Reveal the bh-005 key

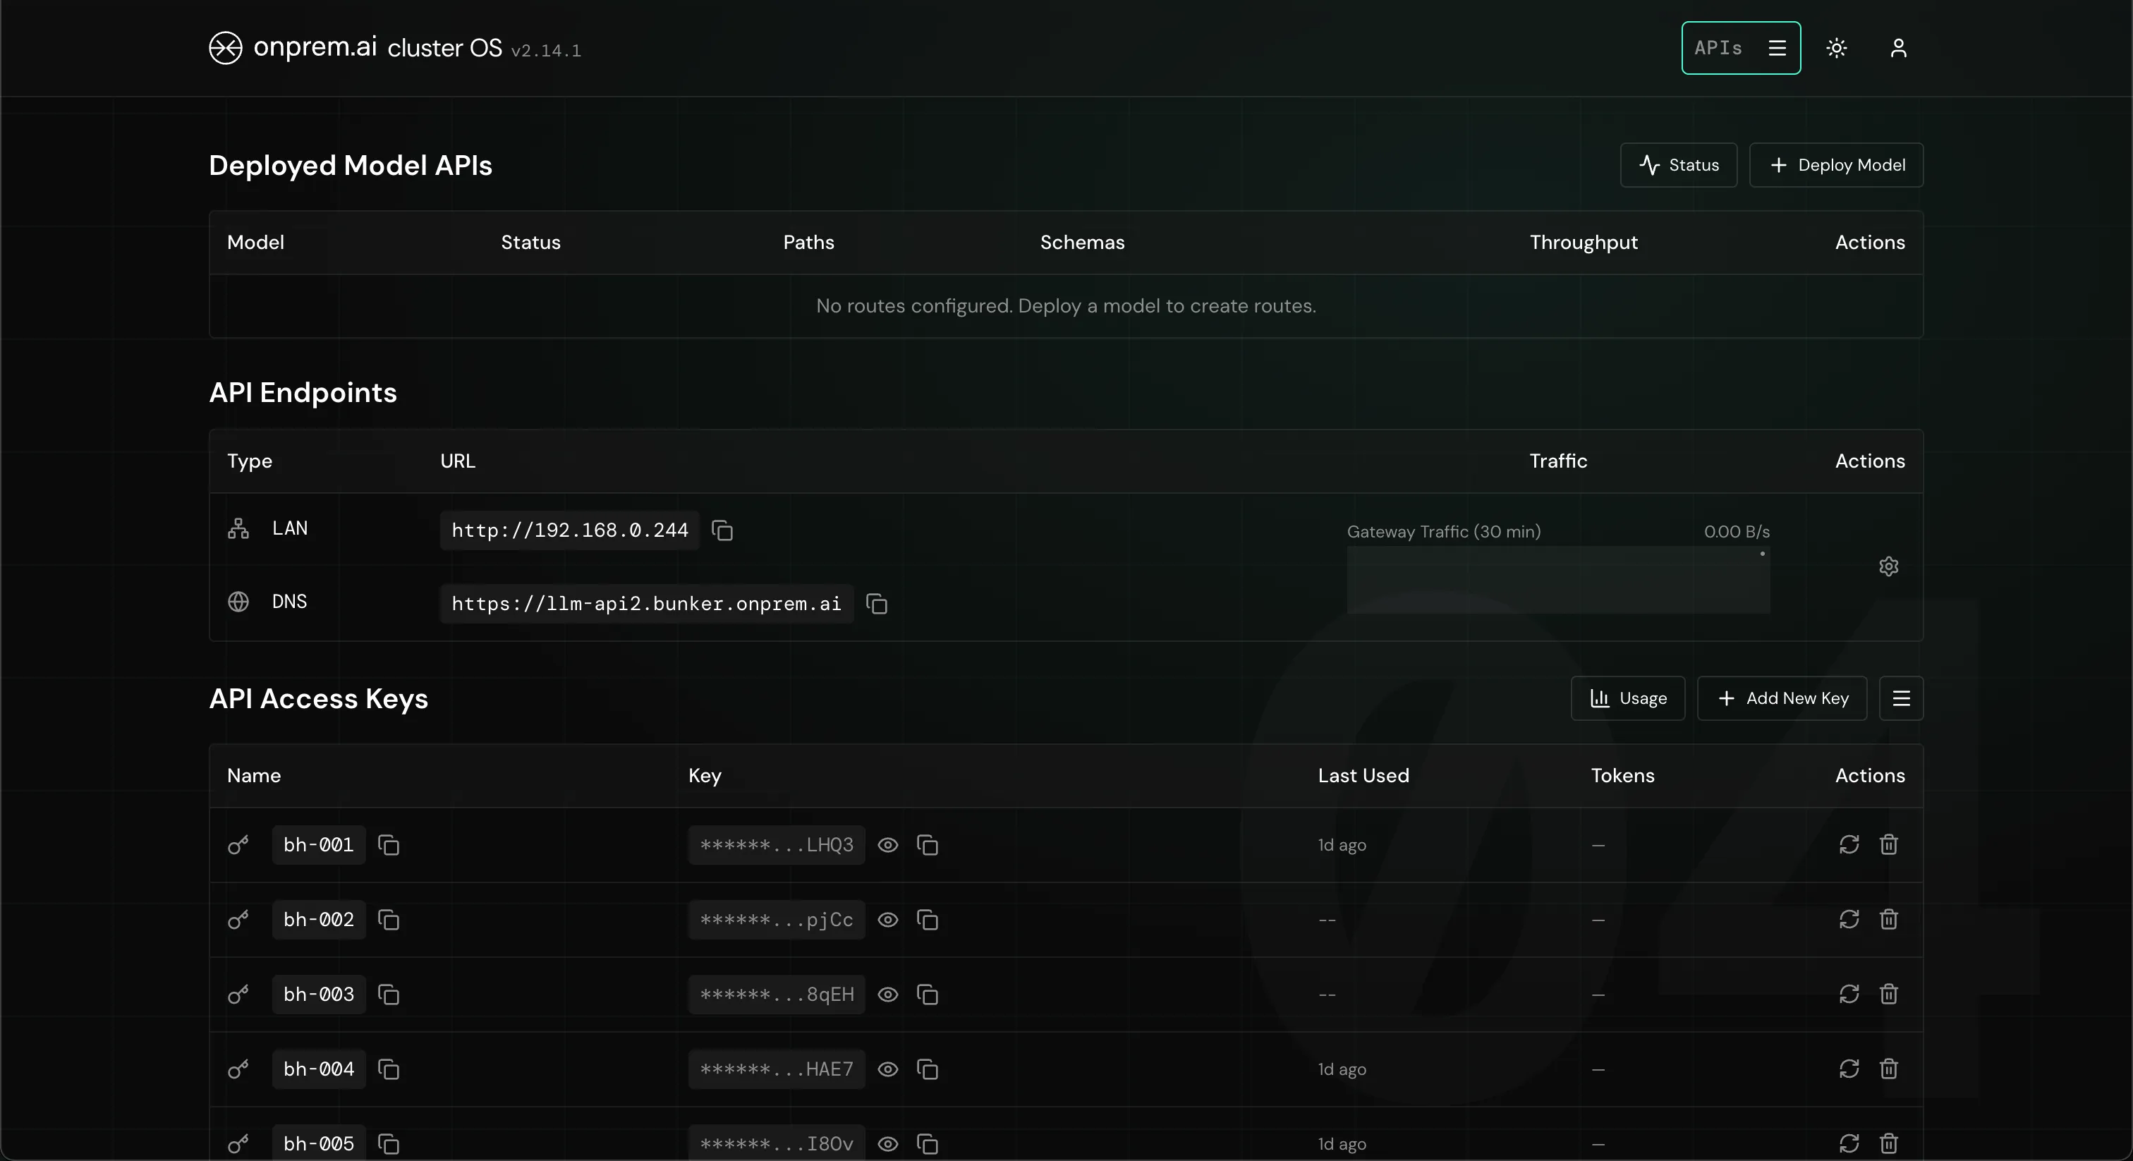(x=887, y=1143)
